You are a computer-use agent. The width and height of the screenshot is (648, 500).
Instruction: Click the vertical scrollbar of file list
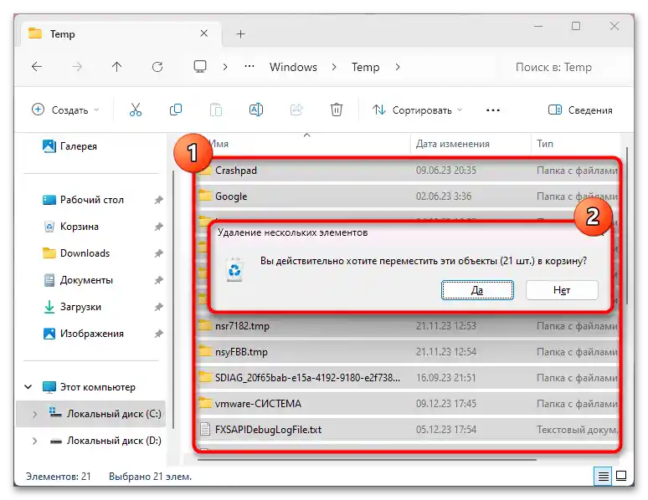point(627,225)
